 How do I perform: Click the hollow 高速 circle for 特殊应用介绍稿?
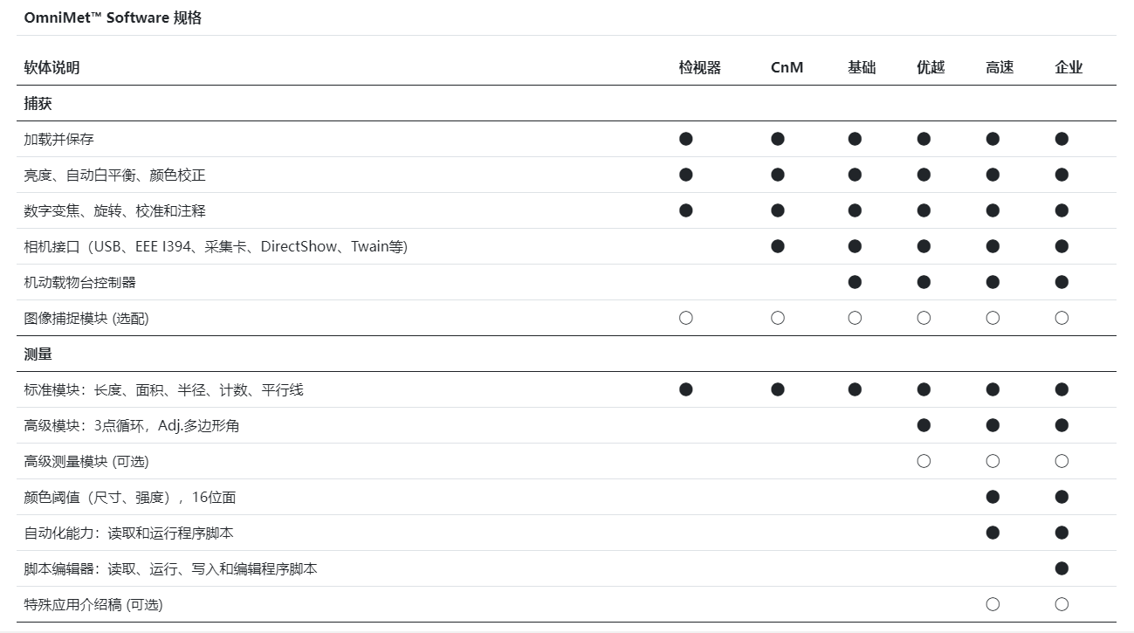tap(993, 604)
